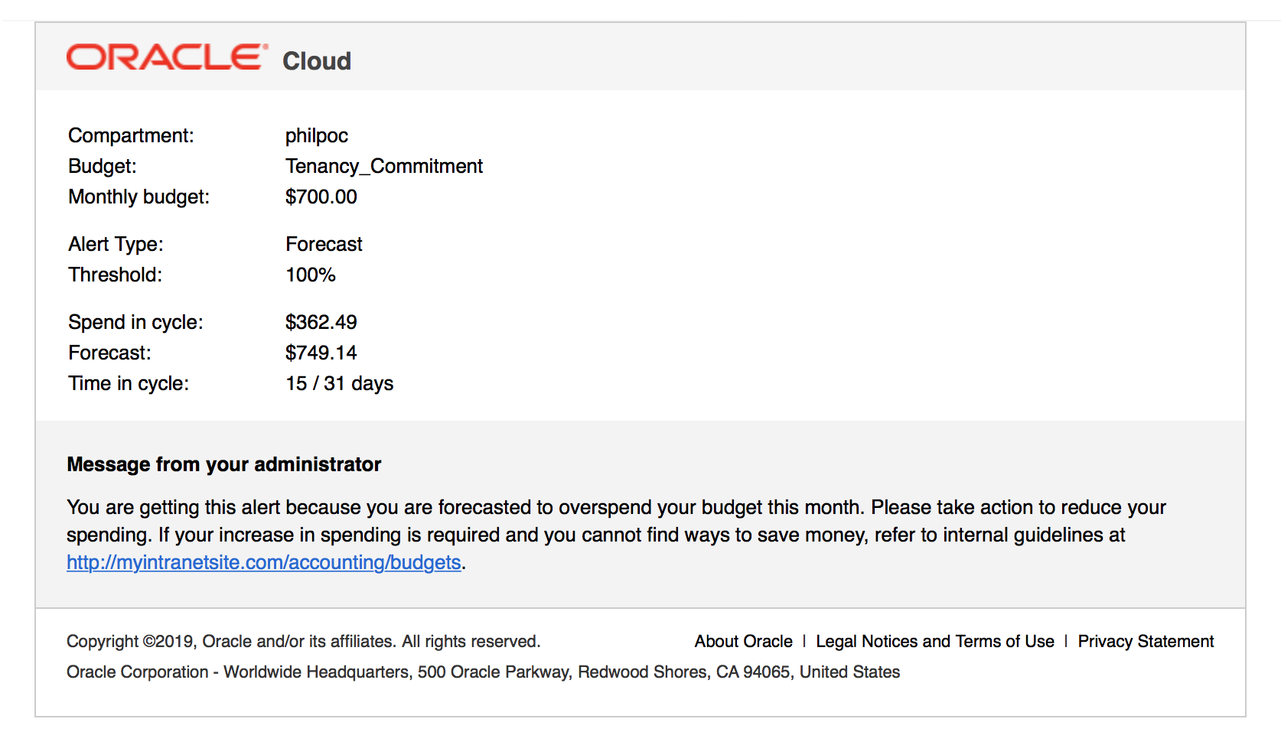Screen dimensions: 1281x745
Task: Click the Tenancy_Commitment budget name
Action: tap(383, 166)
